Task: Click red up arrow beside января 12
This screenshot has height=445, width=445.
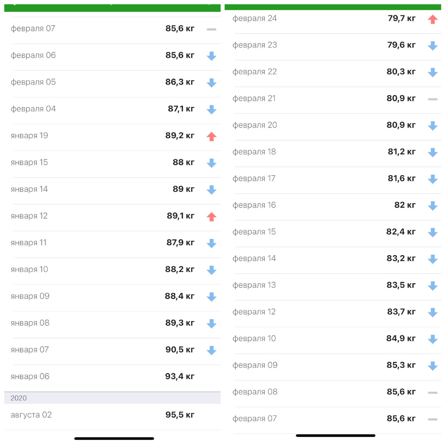Action: (211, 217)
